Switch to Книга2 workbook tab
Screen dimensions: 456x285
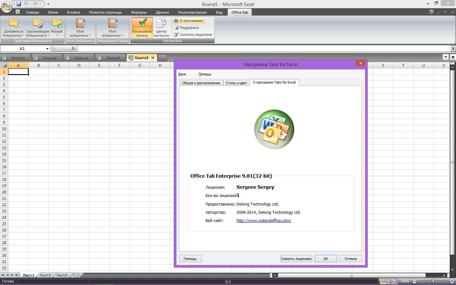coord(47,58)
